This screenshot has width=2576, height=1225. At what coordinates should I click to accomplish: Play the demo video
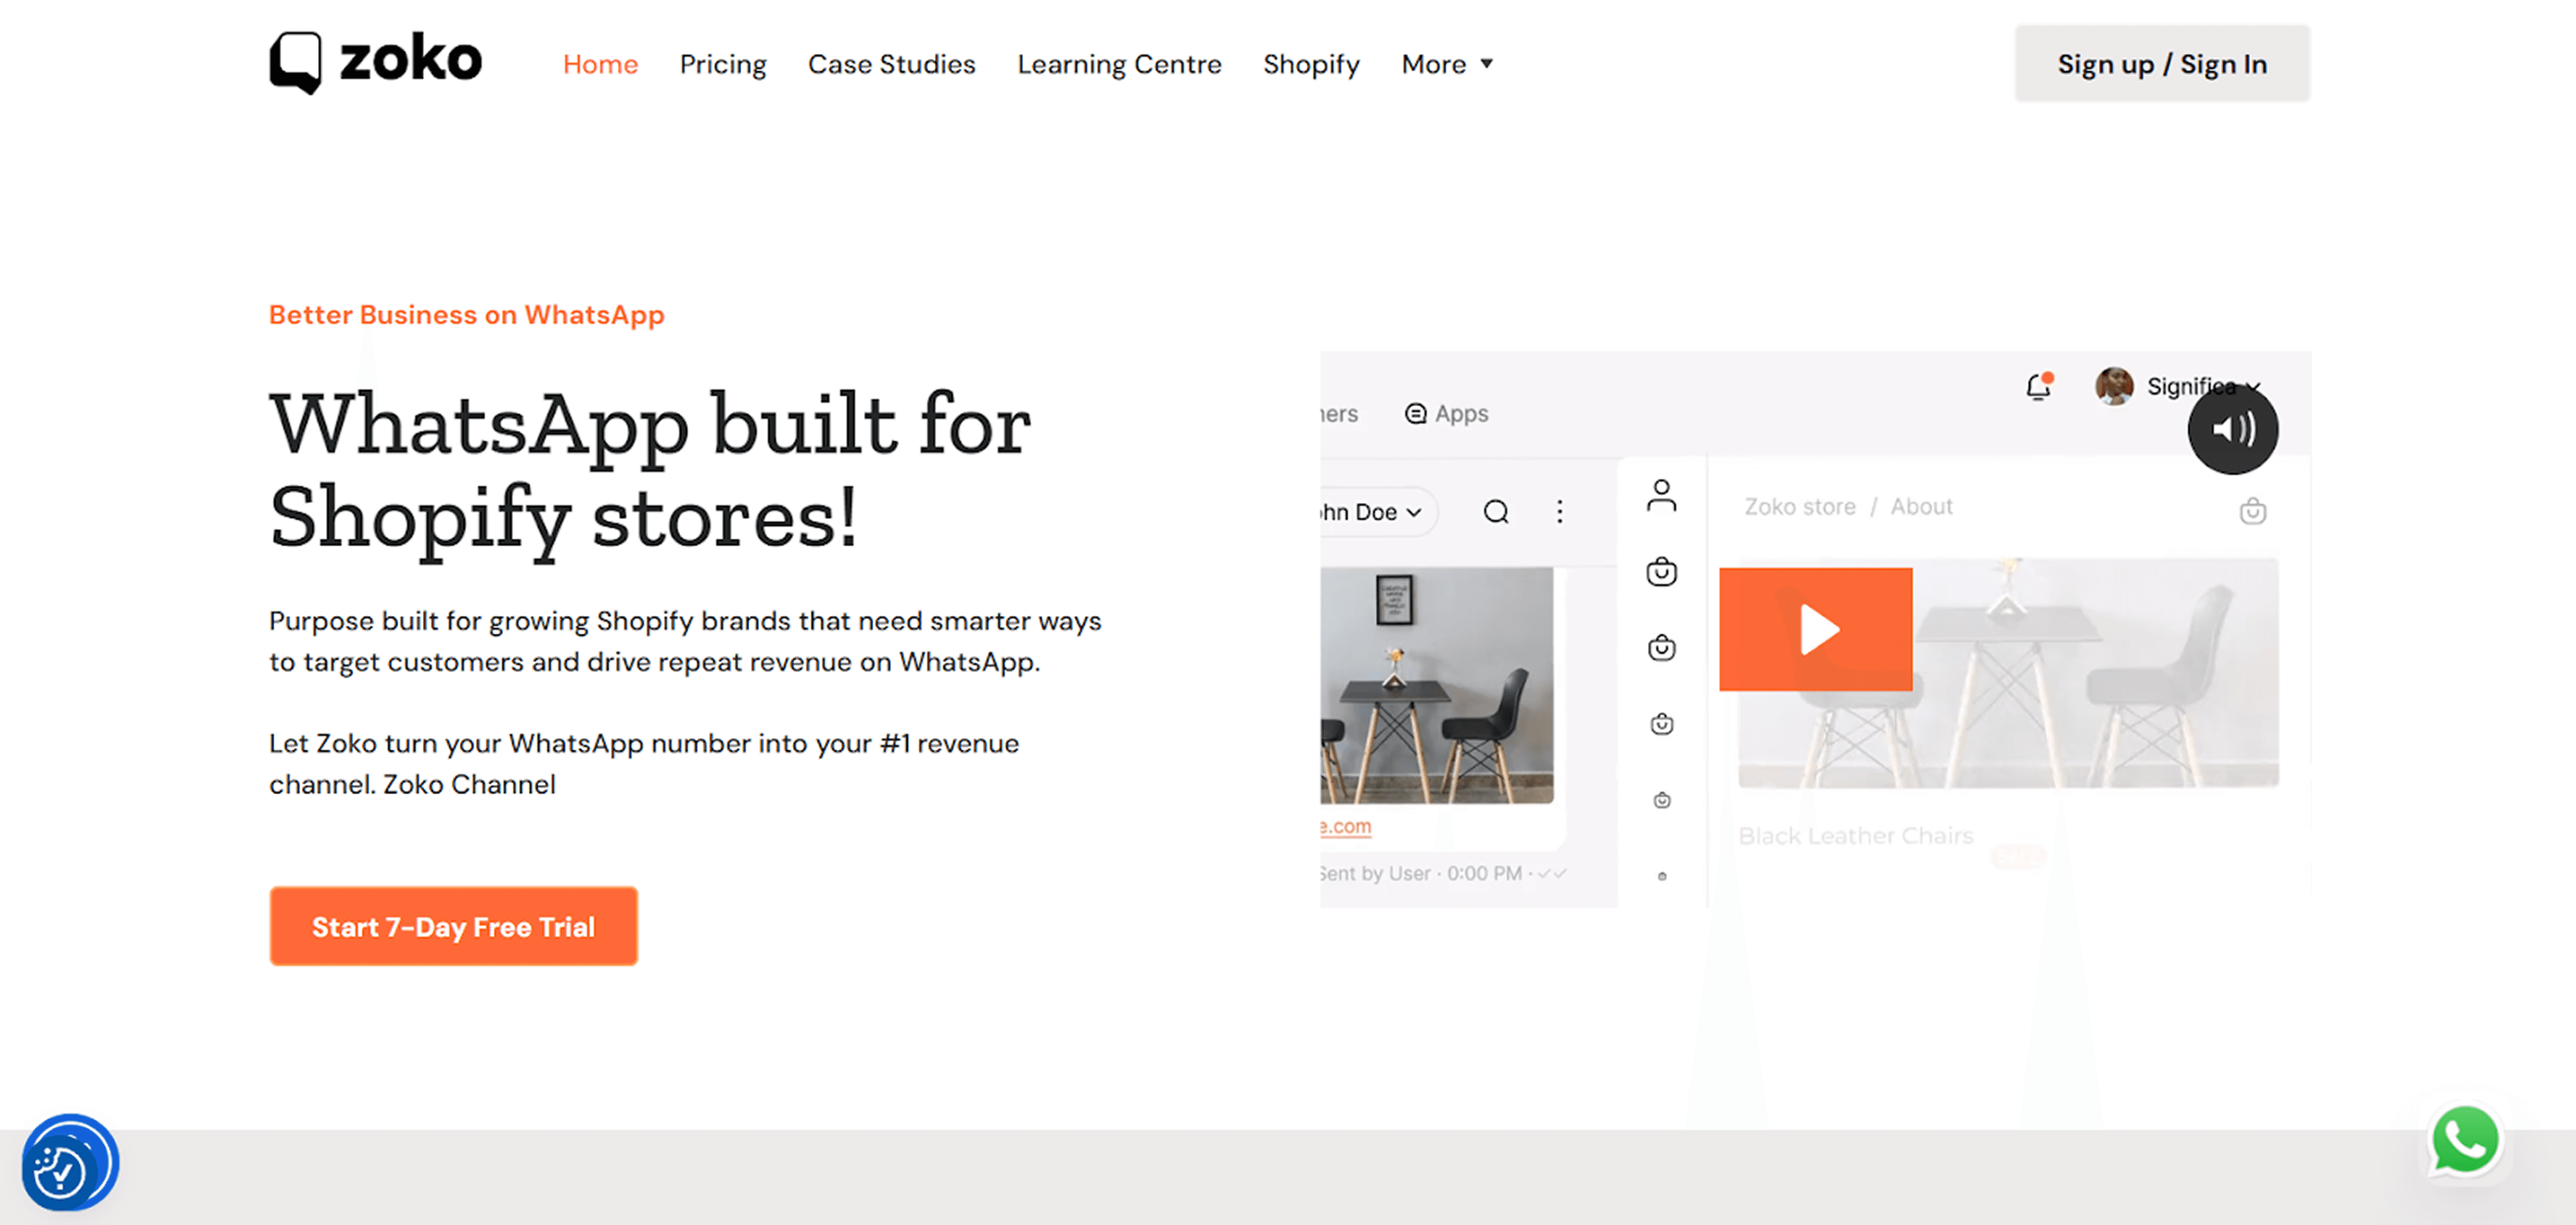click(1815, 629)
